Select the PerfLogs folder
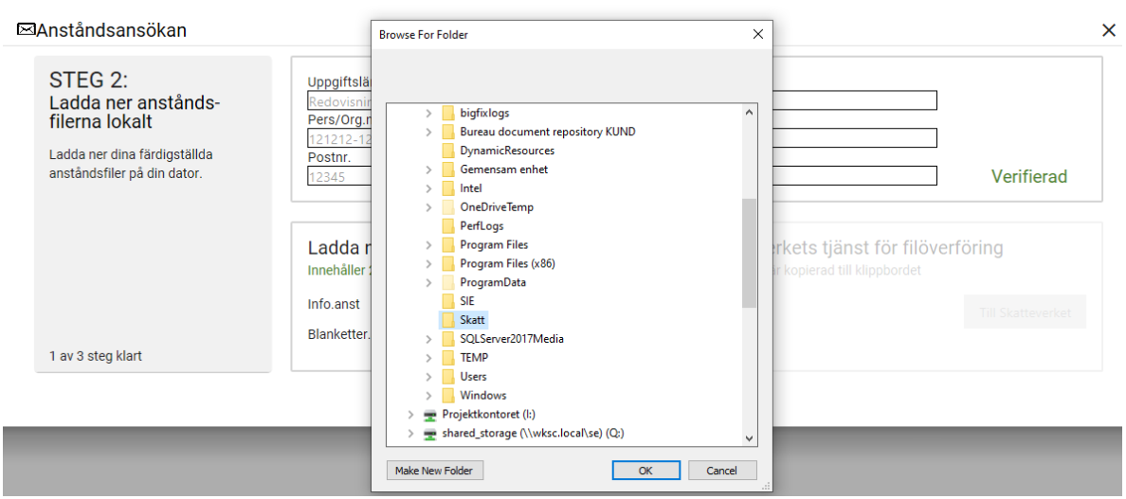Viewport: 1126px width, 499px height. pos(481,226)
